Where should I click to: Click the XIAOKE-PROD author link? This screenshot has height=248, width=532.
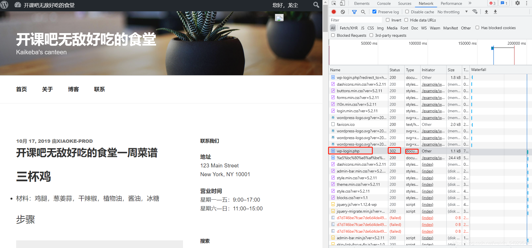[75, 141]
